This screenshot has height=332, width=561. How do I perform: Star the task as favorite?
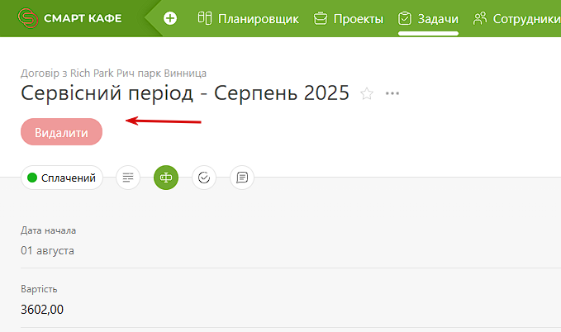(x=367, y=93)
